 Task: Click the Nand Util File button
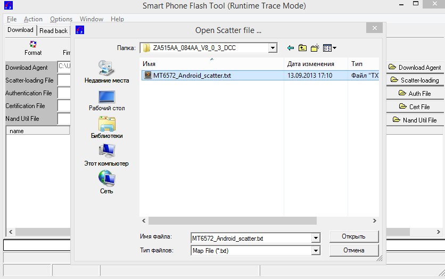pyautogui.click(x=415, y=120)
